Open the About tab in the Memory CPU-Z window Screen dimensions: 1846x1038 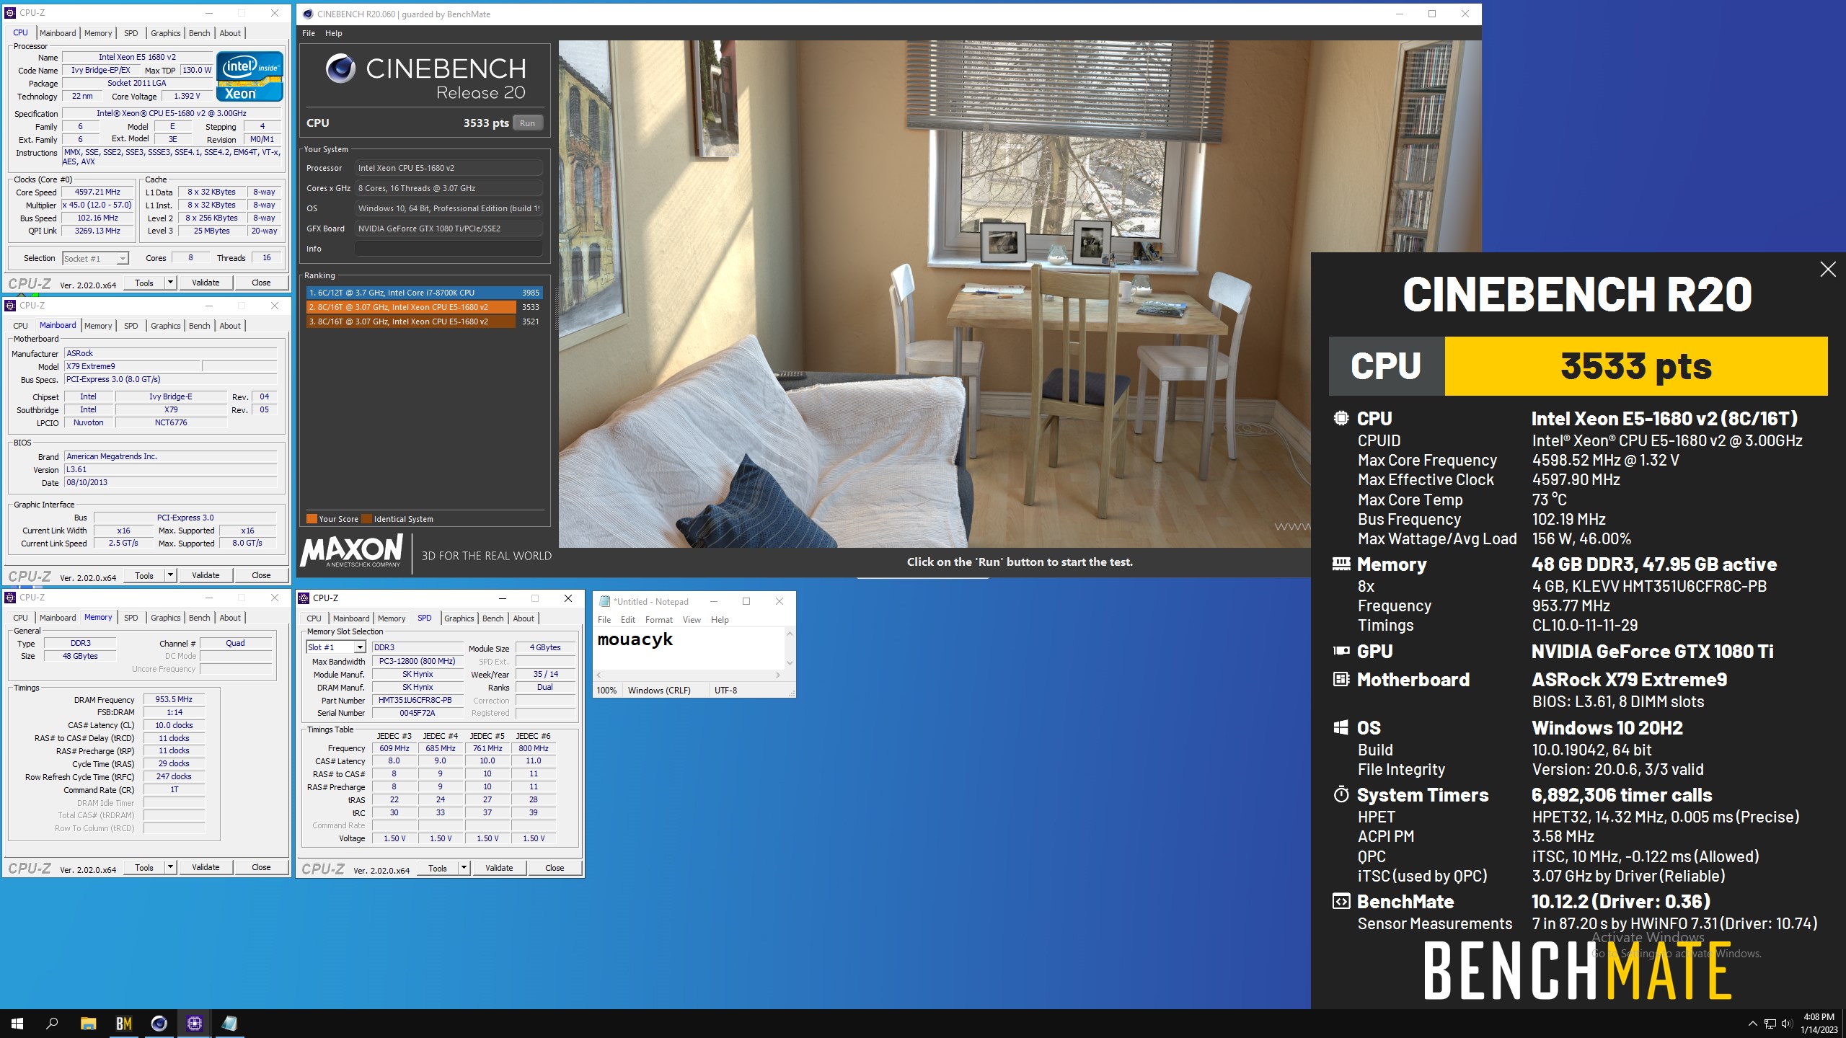230,618
